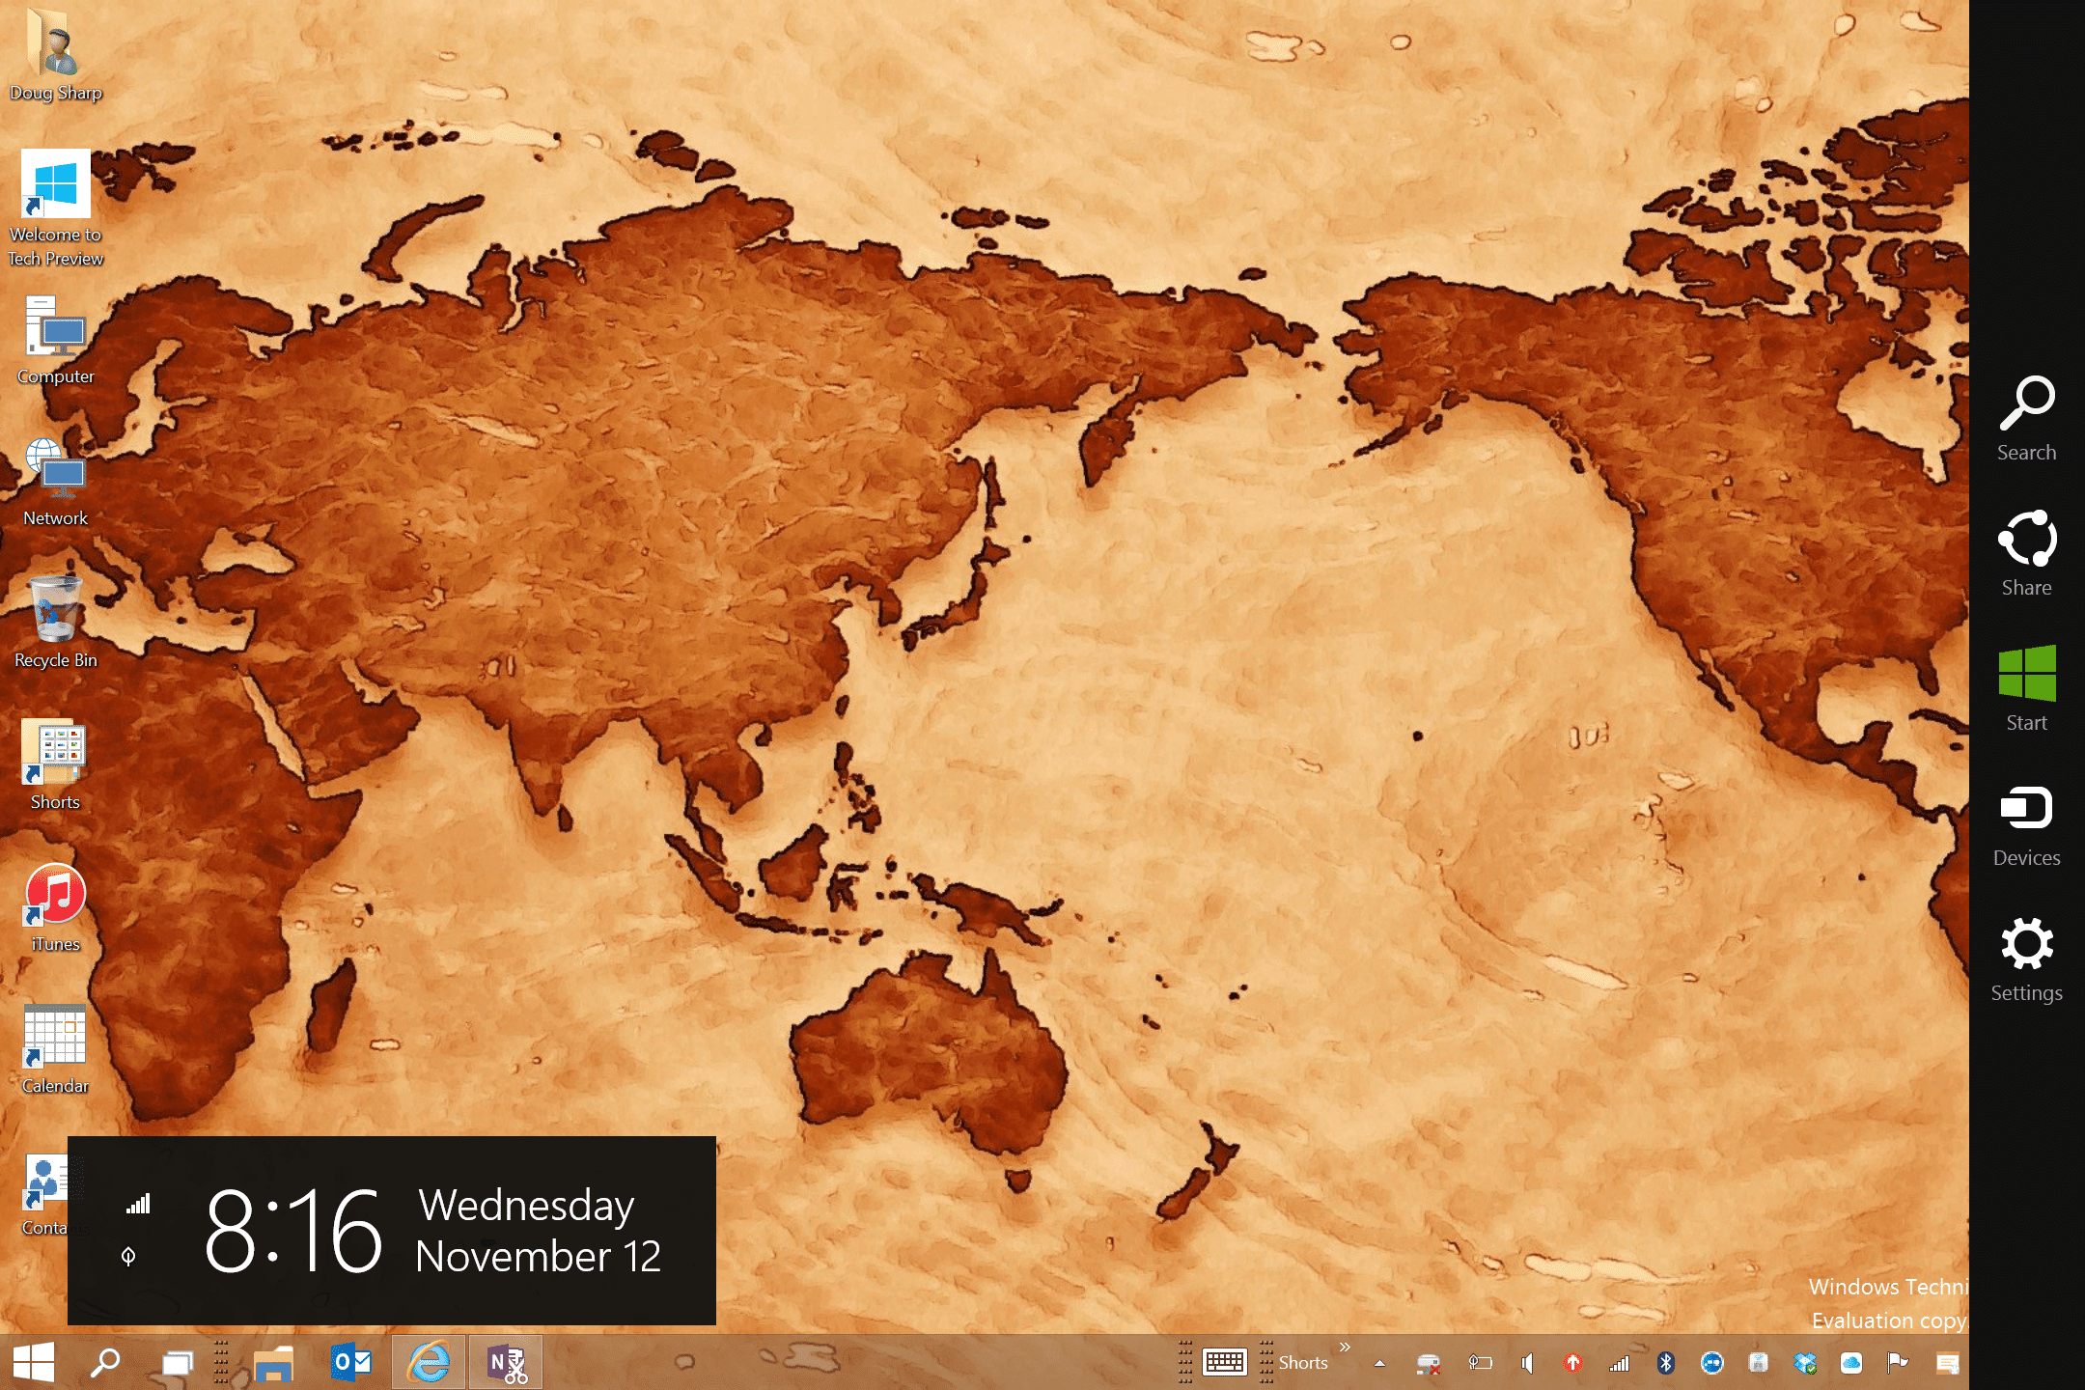Open the Share charm
Viewport: 2085px width, 1390px height.
pyautogui.click(x=2026, y=554)
